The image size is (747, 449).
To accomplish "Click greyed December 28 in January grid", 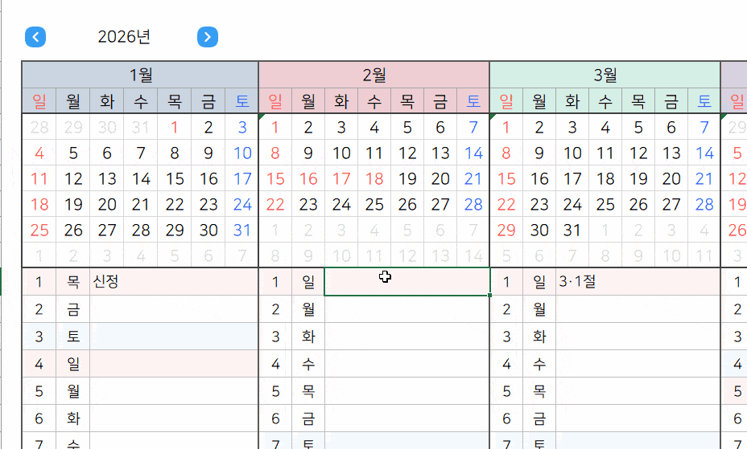I will tap(39, 128).
